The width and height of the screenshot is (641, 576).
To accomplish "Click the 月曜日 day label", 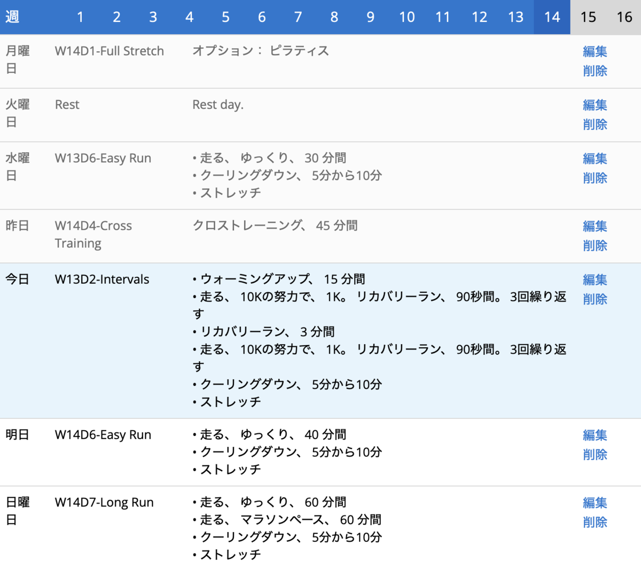I will click(17, 59).
